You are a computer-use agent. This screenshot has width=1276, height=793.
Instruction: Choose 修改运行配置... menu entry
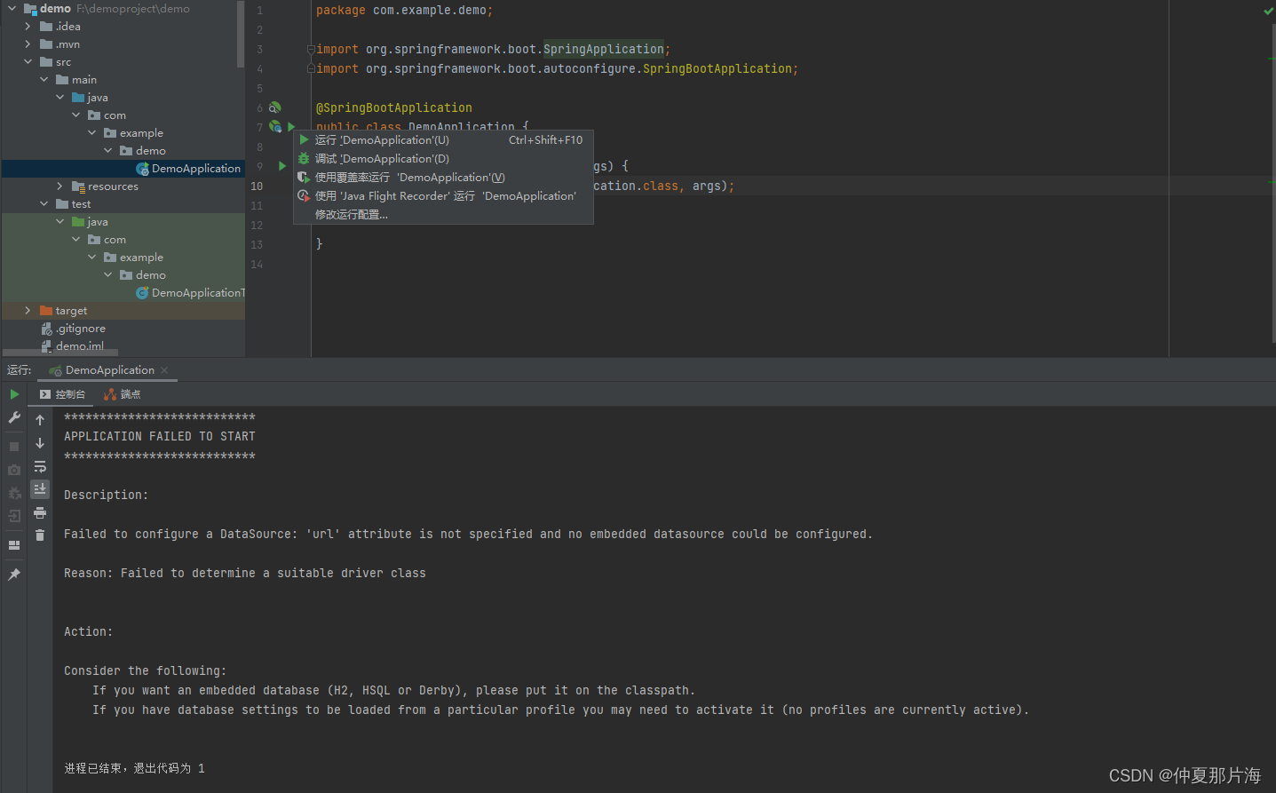(443, 215)
